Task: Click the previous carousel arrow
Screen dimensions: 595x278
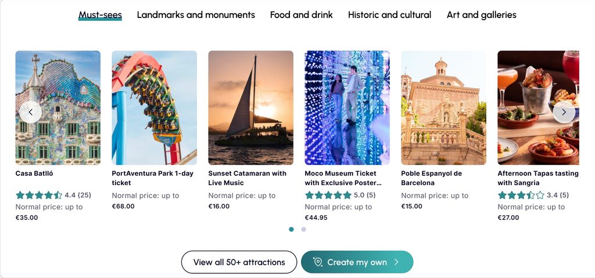Action: pyautogui.click(x=30, y=112)
